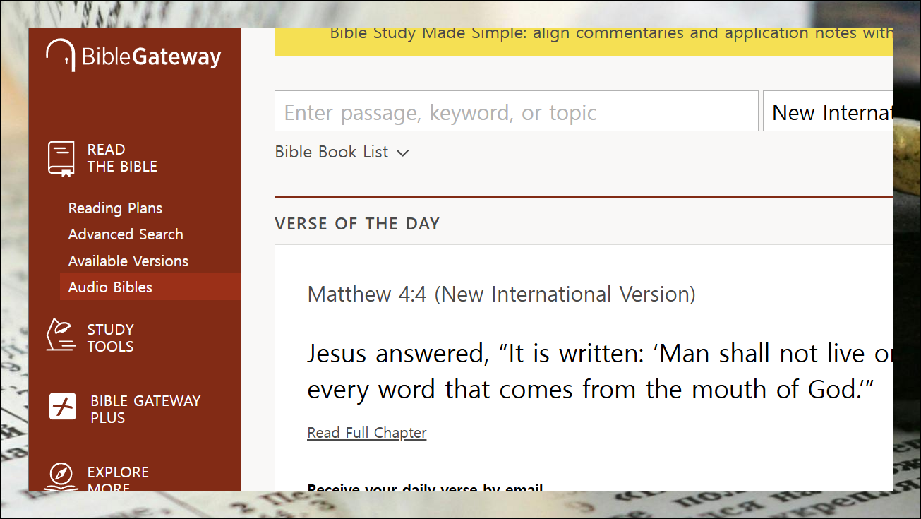Expand the Bible Book List
This screenshot has height=519, width=921.
click(342, 152)
